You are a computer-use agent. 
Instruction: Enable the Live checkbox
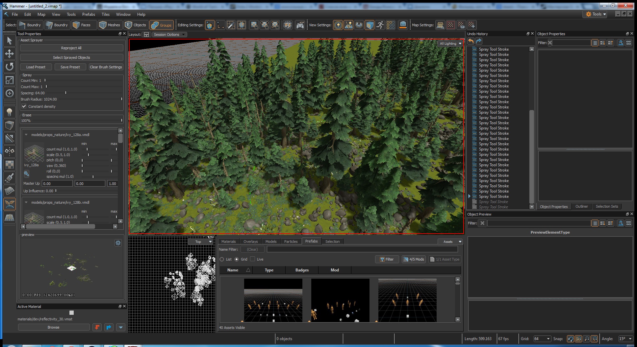tap(253, 259)
